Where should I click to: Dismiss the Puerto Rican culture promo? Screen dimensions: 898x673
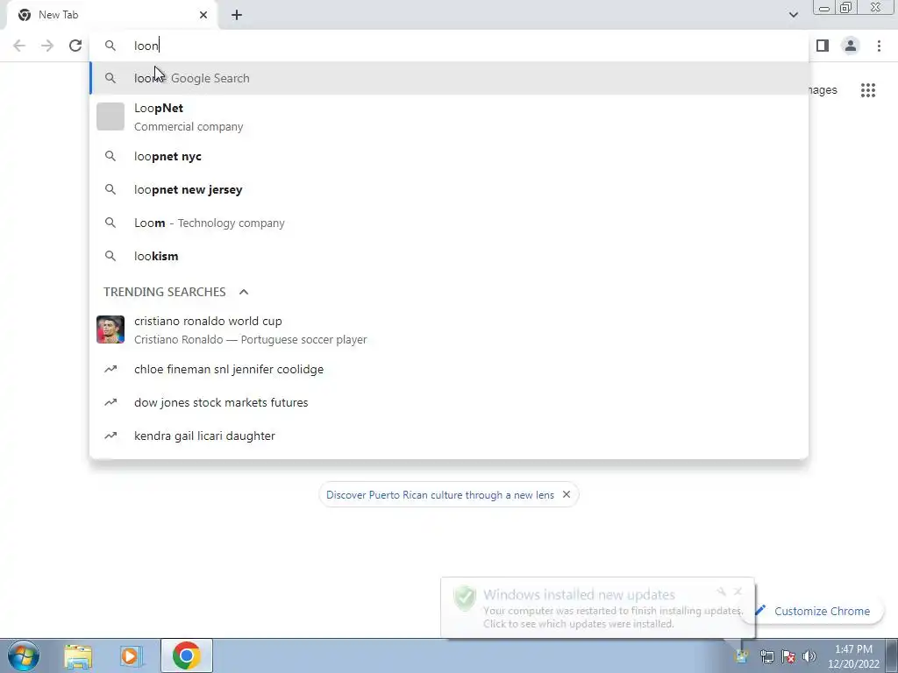tap(567, 494)
